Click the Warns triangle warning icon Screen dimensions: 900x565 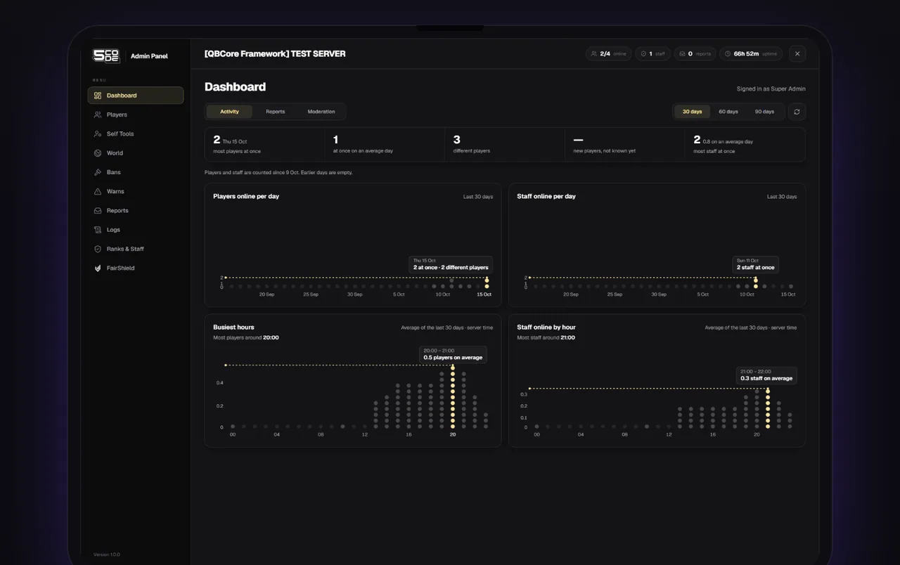[x=98, y=191]
